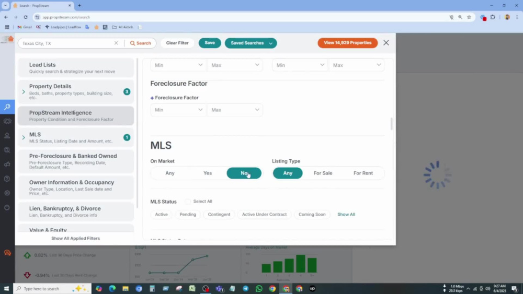Open Telegram from taskbar
The width and height of the screenshot is (523, 294).
[245, 289]
